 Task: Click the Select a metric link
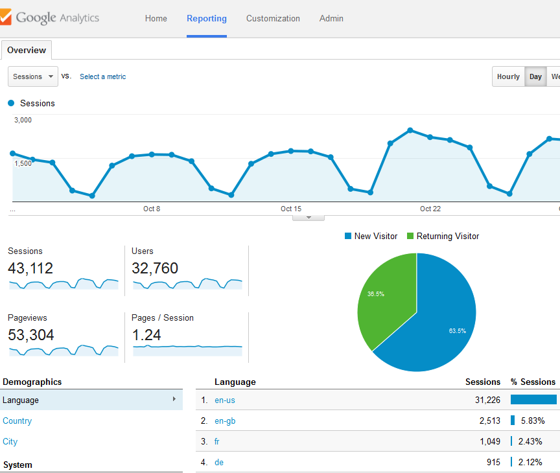(x=102, y=76)
